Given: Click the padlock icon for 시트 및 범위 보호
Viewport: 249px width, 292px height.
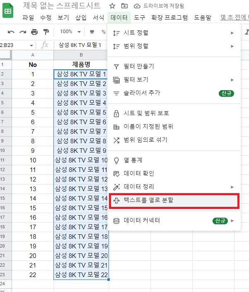Looking at the screenshot, I should pyautogui.click(x=116, y=113).
